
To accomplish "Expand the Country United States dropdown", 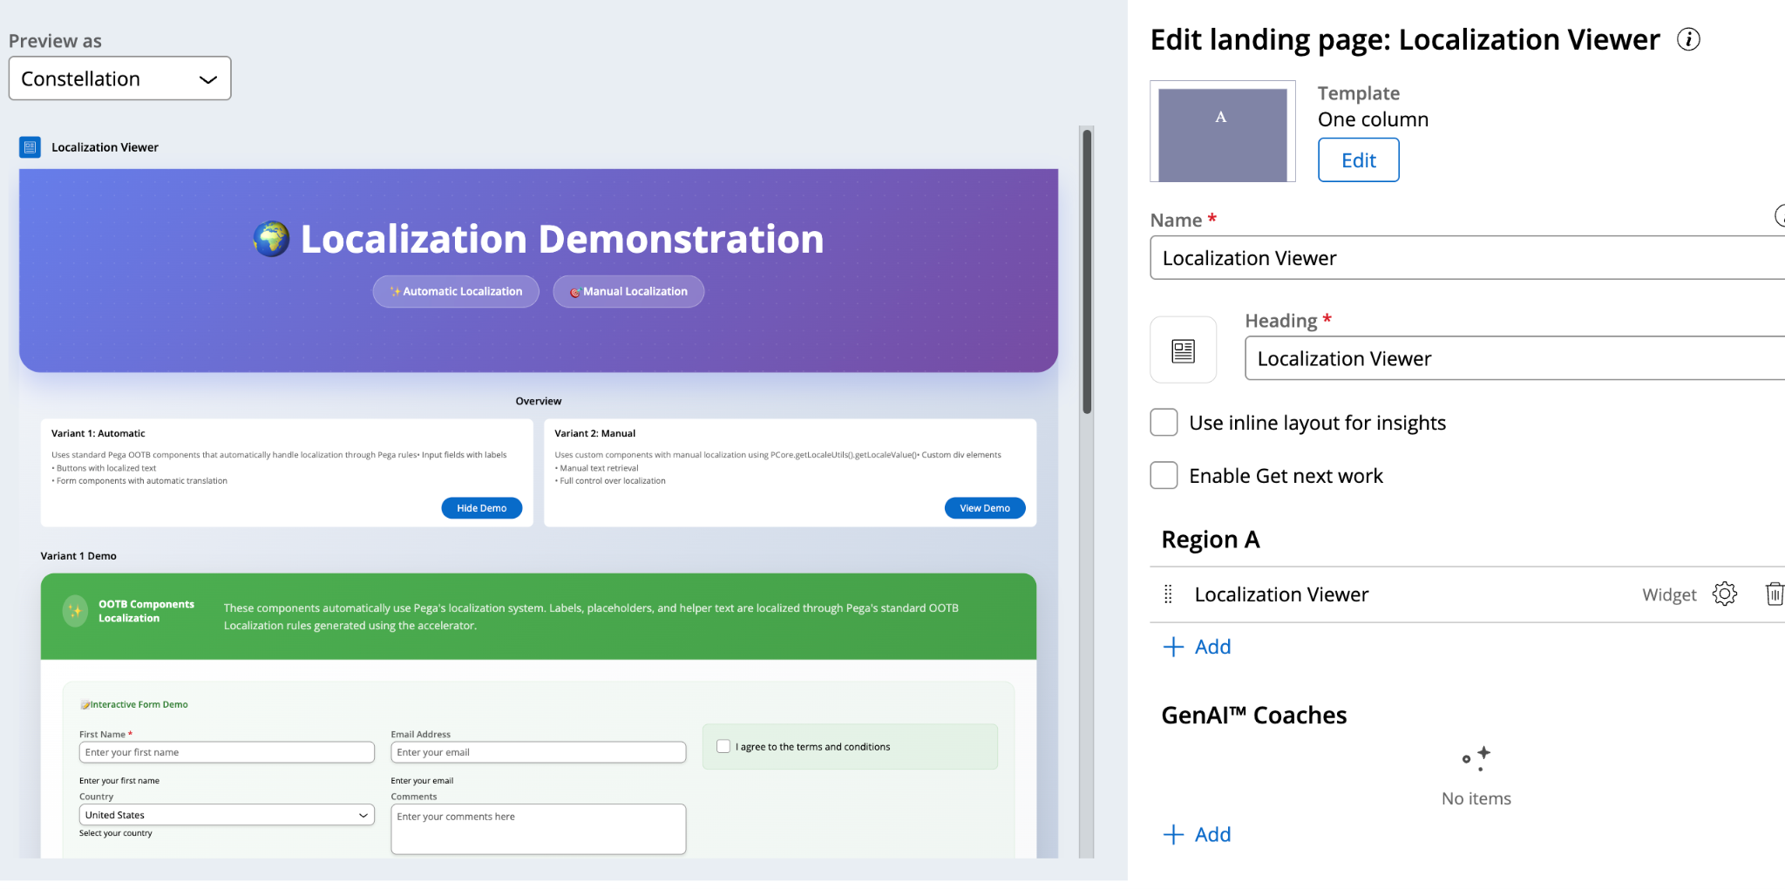I will coord(227,815).
